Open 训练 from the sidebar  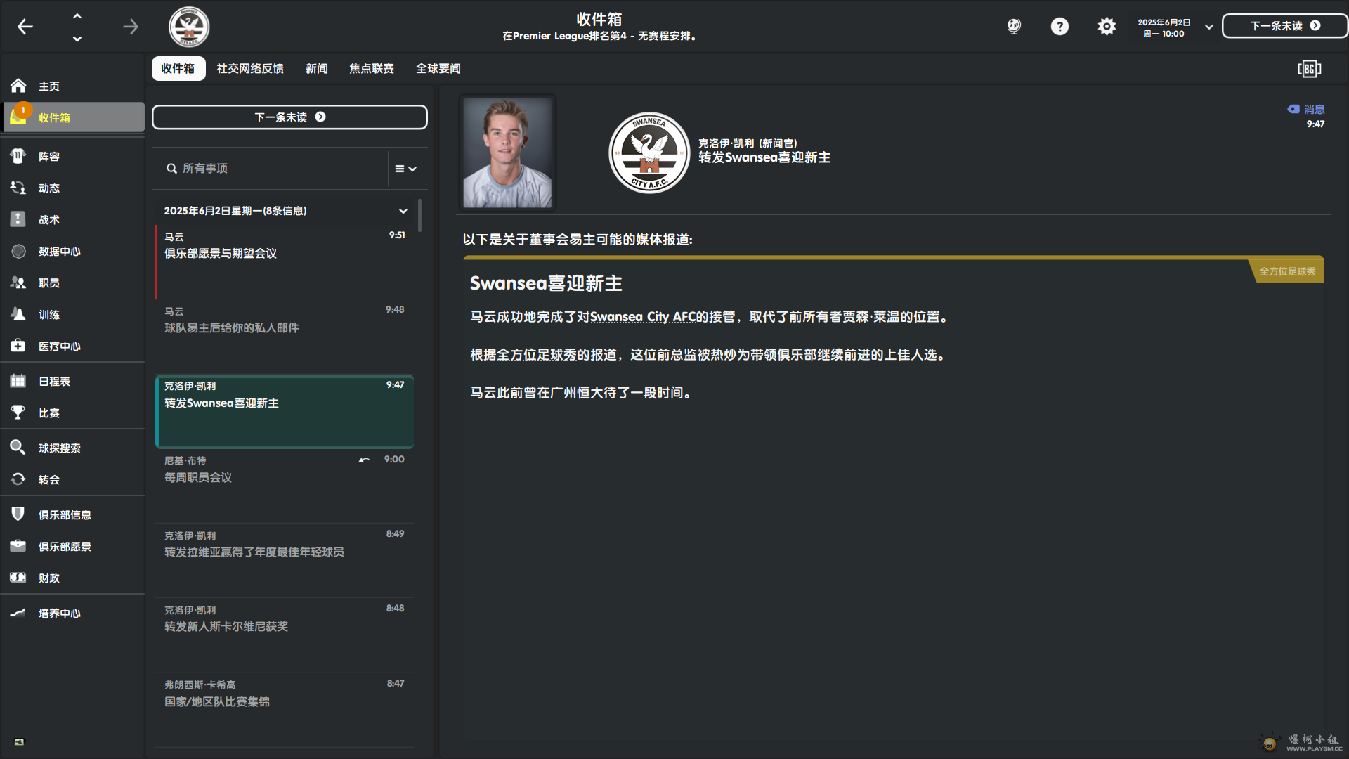tap(73, 314)
